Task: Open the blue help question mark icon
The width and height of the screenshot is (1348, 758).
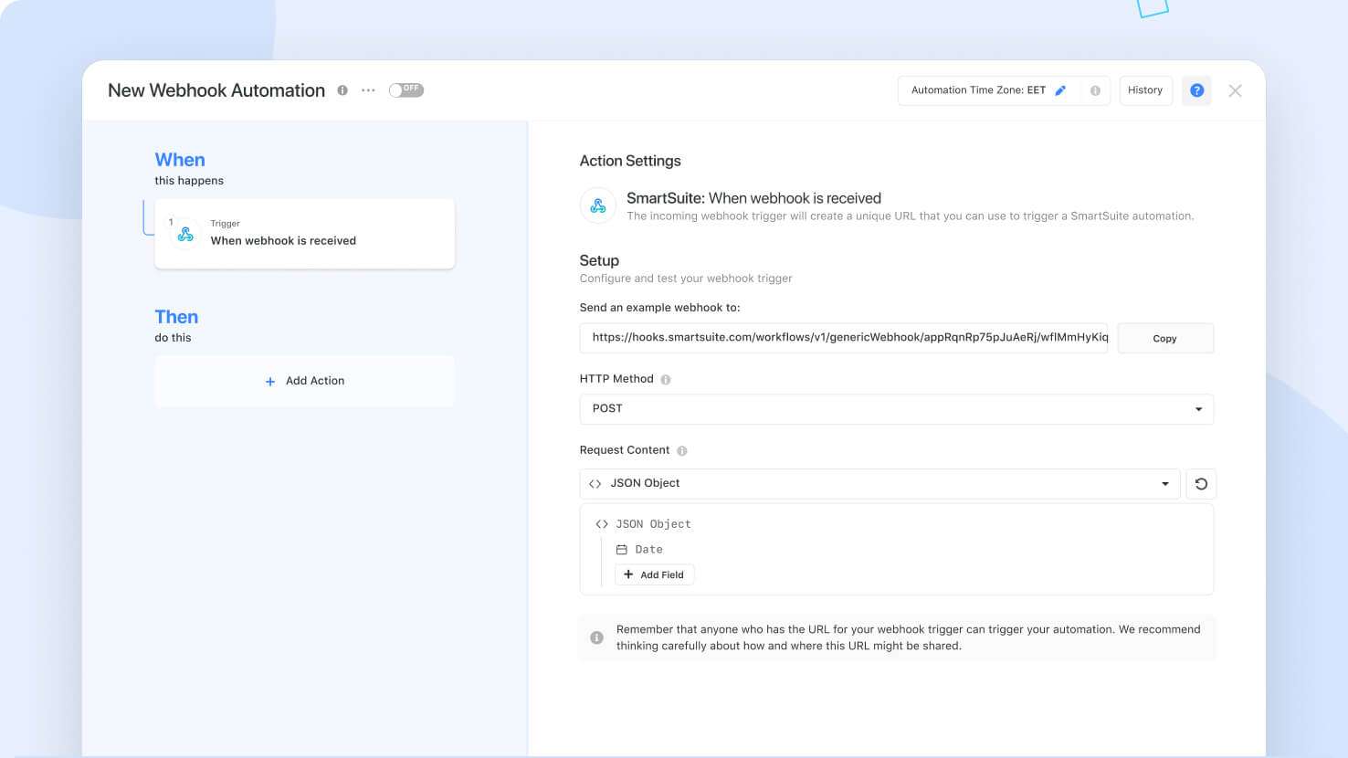Action: click(x=1196, y=90)
